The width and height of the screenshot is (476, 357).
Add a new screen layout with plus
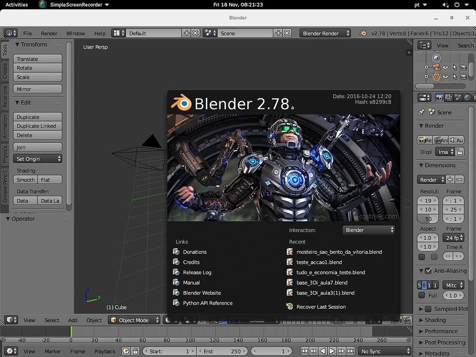tap(187, 33)
